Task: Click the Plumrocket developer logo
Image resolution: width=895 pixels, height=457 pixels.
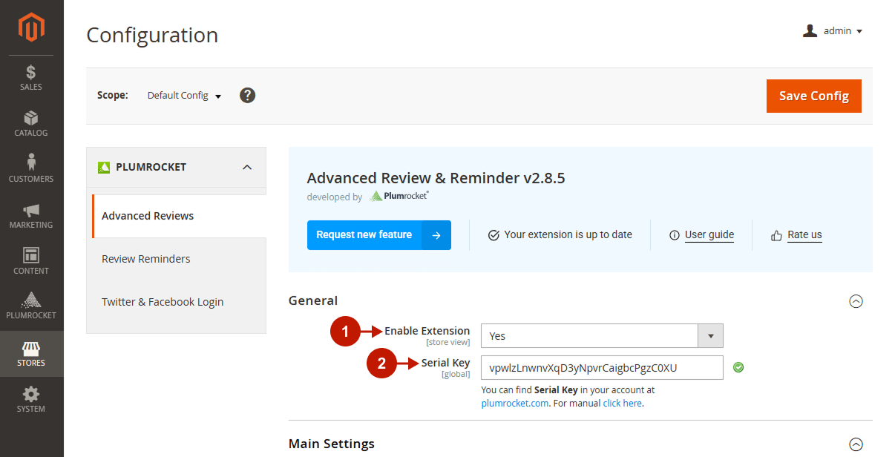Action: tap(399, 197)
